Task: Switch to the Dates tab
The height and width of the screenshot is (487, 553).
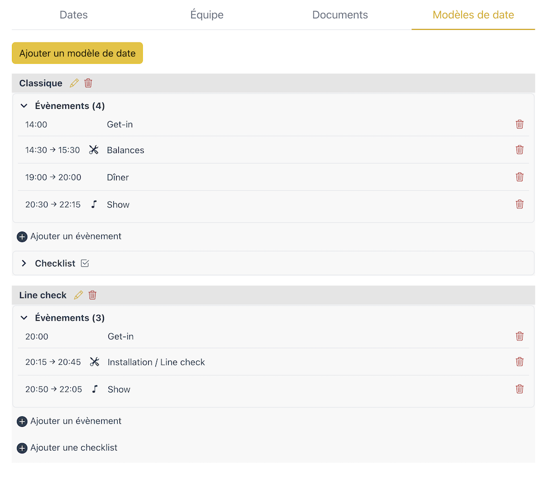Action: click(74, 15)
